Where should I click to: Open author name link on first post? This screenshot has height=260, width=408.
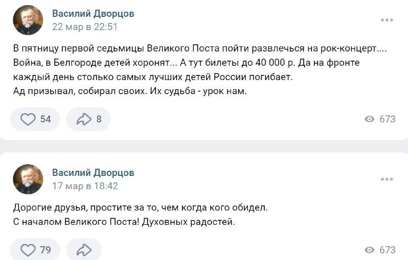tap(93, 14)
